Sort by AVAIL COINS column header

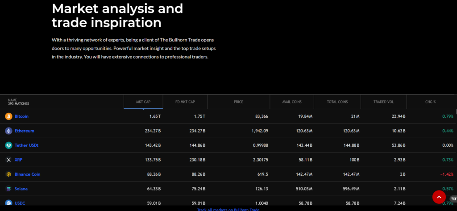tap(292, 102)
